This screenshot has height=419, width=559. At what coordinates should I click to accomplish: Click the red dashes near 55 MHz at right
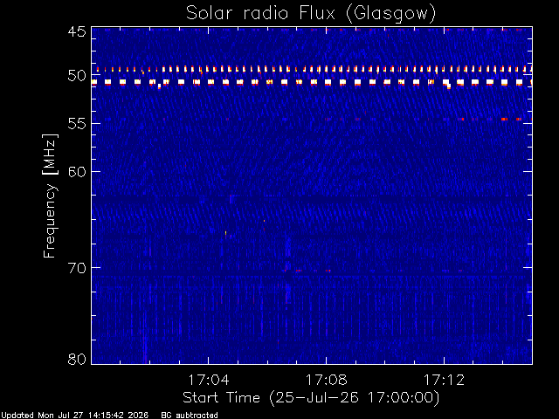click(x=488, y=119)
